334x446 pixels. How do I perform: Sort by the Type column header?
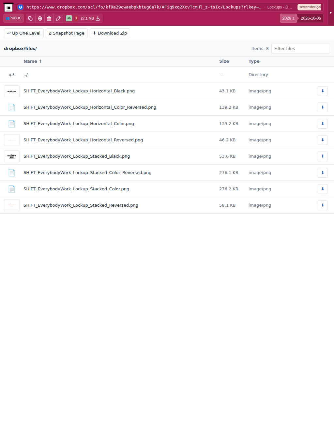pyautogui.click(x=254, y=61)
